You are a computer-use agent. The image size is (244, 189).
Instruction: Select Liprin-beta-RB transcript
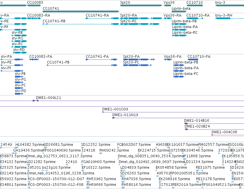coord(179,24)
